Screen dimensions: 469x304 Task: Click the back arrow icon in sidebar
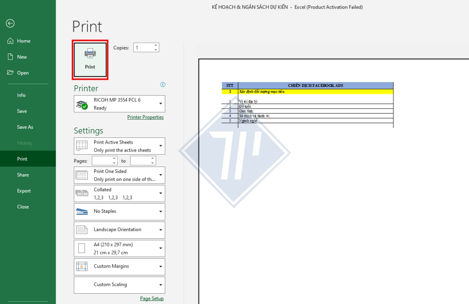coord(10,24)
